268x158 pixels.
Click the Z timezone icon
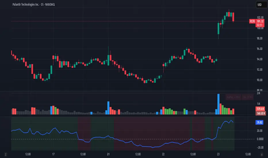pyautogui.click(x=6, y=155)
